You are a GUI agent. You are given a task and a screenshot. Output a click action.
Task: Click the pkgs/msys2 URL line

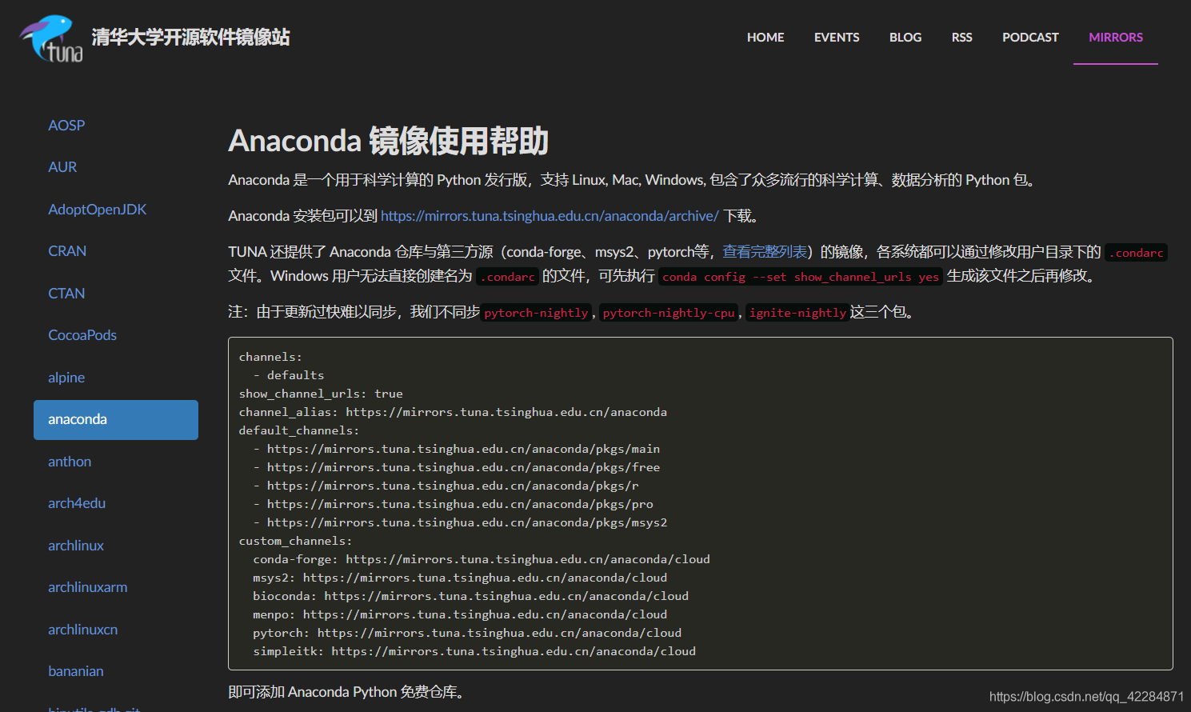460,522
